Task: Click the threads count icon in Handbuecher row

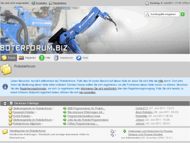Action: tap(112, 131)
